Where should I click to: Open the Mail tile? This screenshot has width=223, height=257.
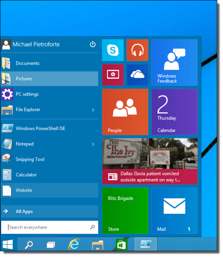[x=174, y=211]
